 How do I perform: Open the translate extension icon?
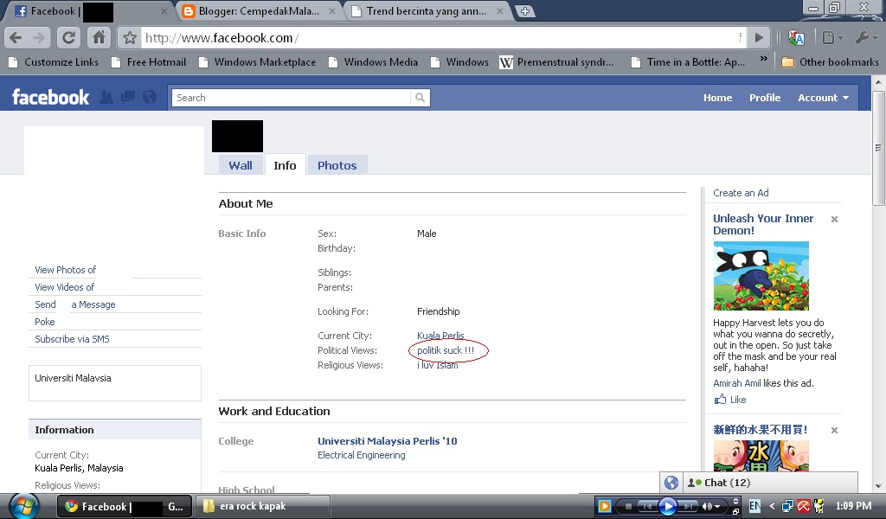coord(796,38)
